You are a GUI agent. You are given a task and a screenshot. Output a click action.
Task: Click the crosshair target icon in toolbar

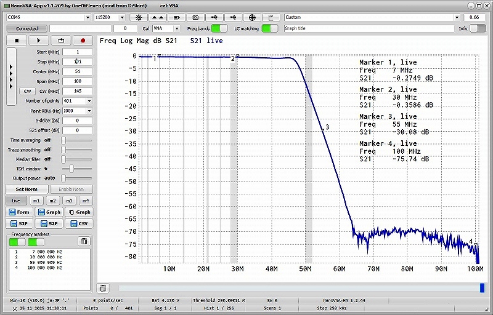point(253,18)
